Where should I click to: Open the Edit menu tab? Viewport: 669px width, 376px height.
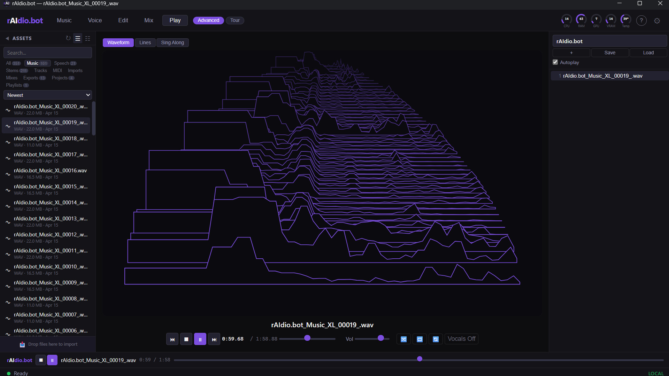123,20
